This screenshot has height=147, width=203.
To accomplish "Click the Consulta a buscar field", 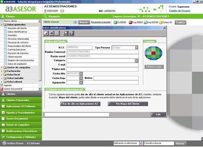I will pos(159,143).
